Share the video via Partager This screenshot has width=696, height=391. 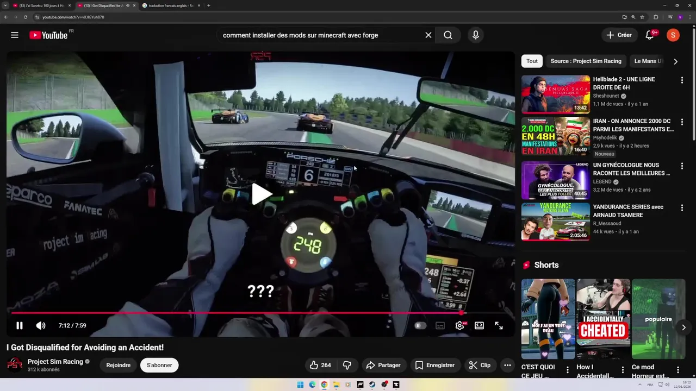(x=383, y=365)
